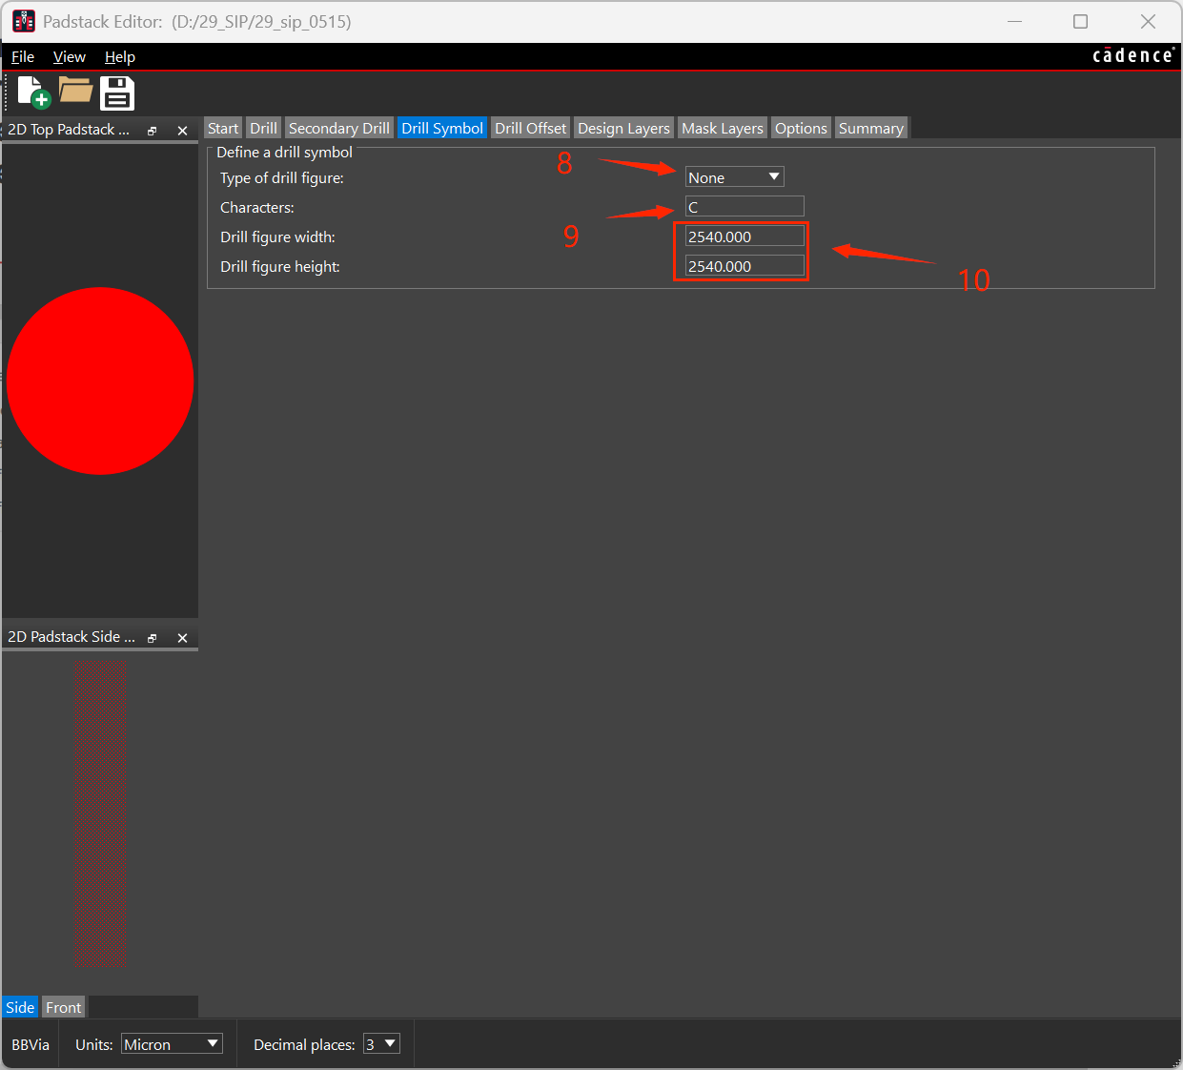Select the Front view tab

(x=64, y=1007)
